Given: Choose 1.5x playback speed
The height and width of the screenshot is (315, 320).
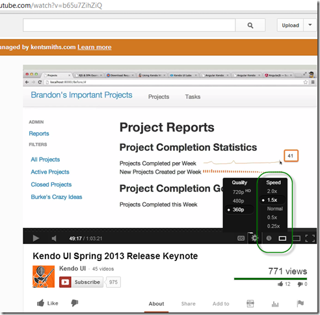Looking at the screenshot, I should (x=273, y=200).
